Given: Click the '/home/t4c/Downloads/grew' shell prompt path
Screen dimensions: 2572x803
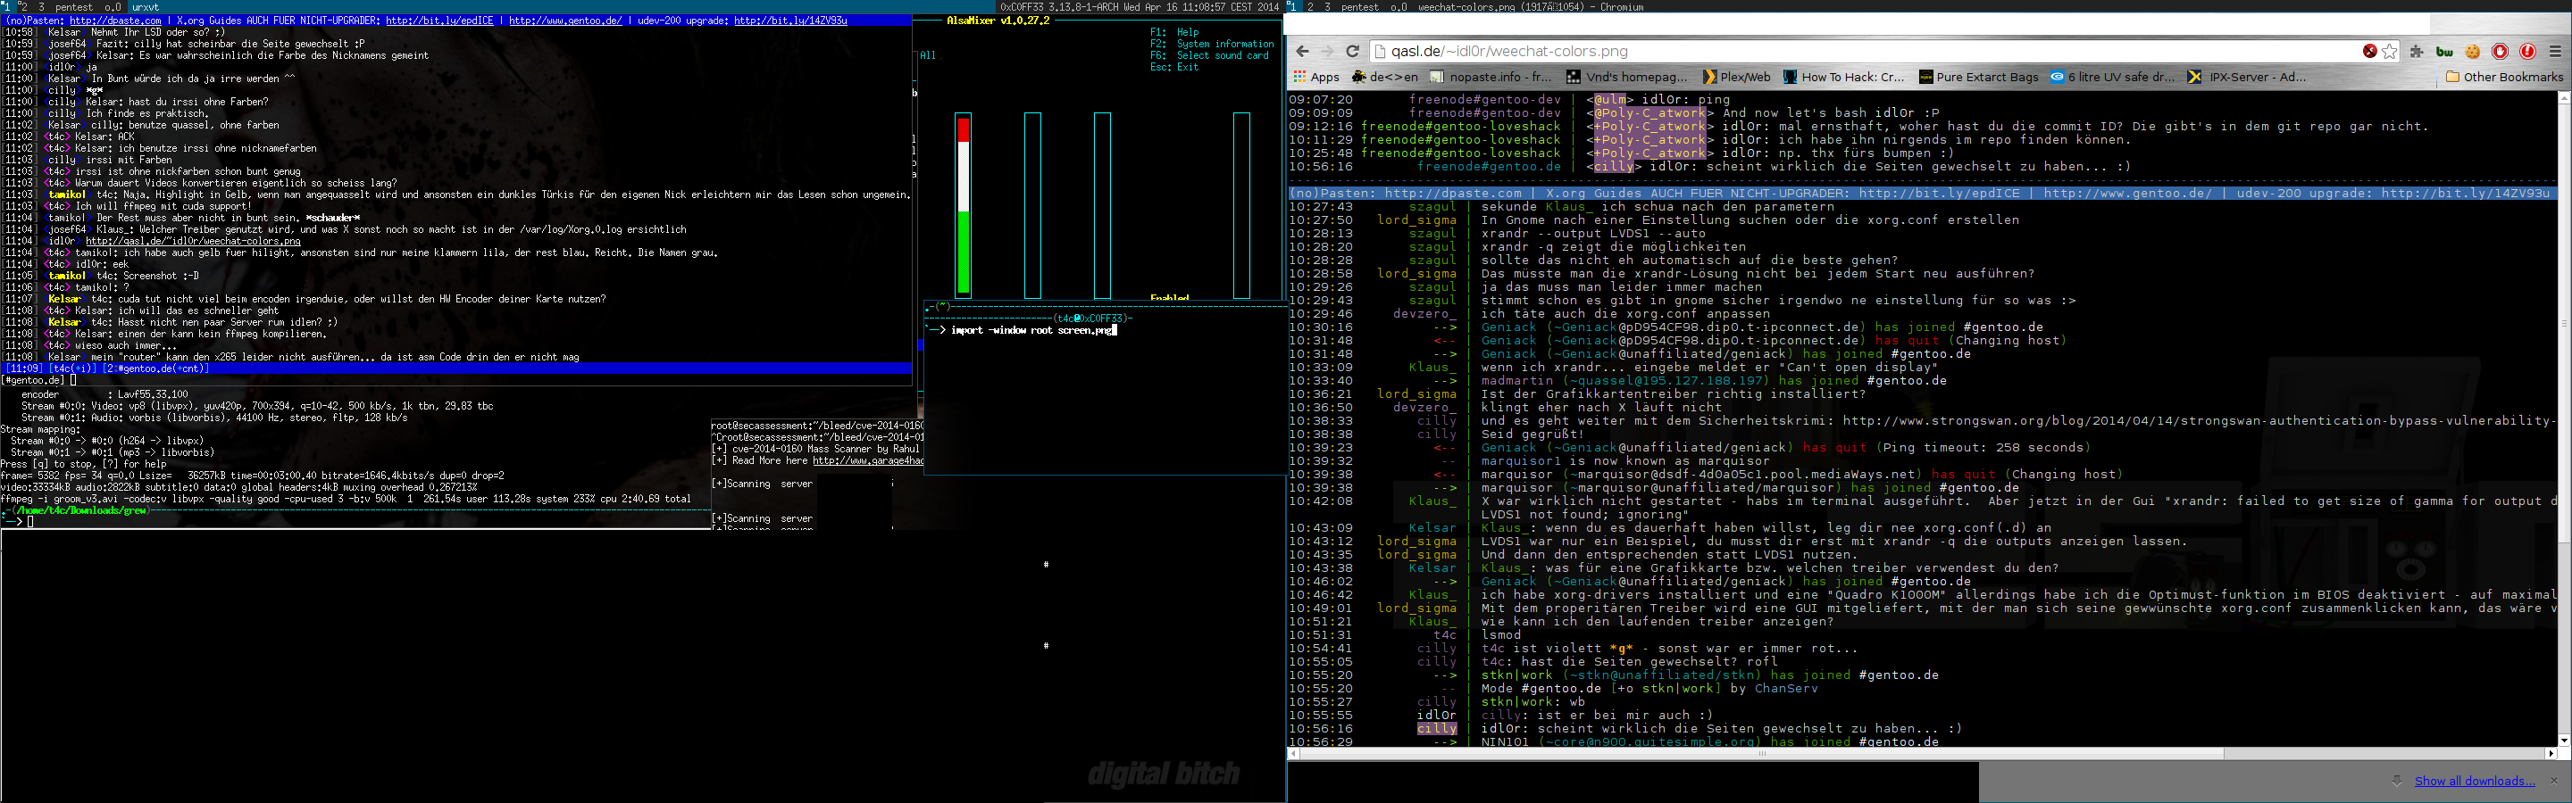Looking at the screenshot, I should click(x=82, y=509).
